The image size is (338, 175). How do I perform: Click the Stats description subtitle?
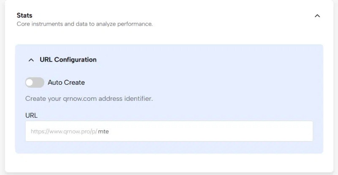pos(84,24)
